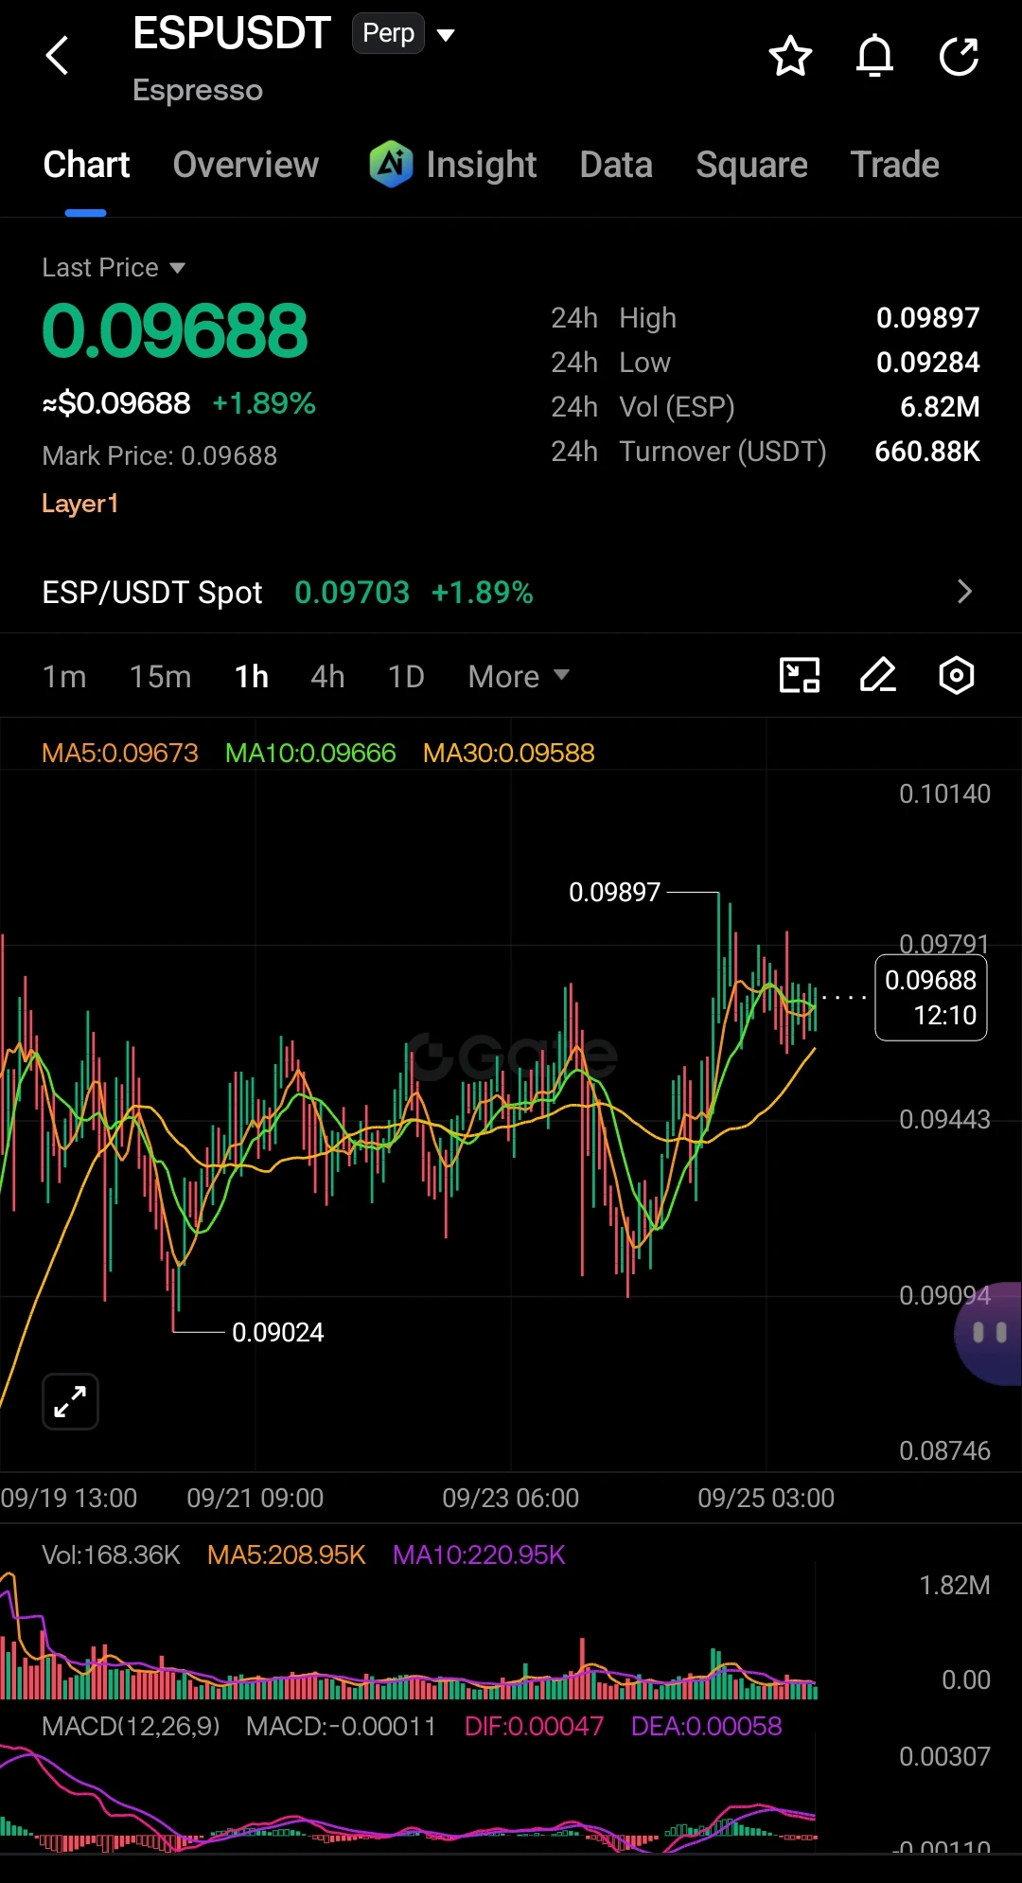Screen dimensions: 1022x1883
Task: Open the Trade tab
Action: click(894, 165)
